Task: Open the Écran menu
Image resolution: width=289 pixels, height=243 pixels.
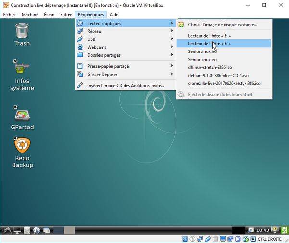Action: tap(49, 15)
